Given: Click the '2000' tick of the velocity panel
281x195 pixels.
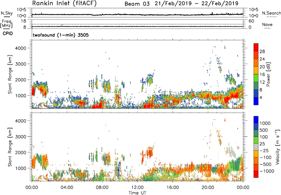Looking at the screenshot, I should [x=21, y=152].
